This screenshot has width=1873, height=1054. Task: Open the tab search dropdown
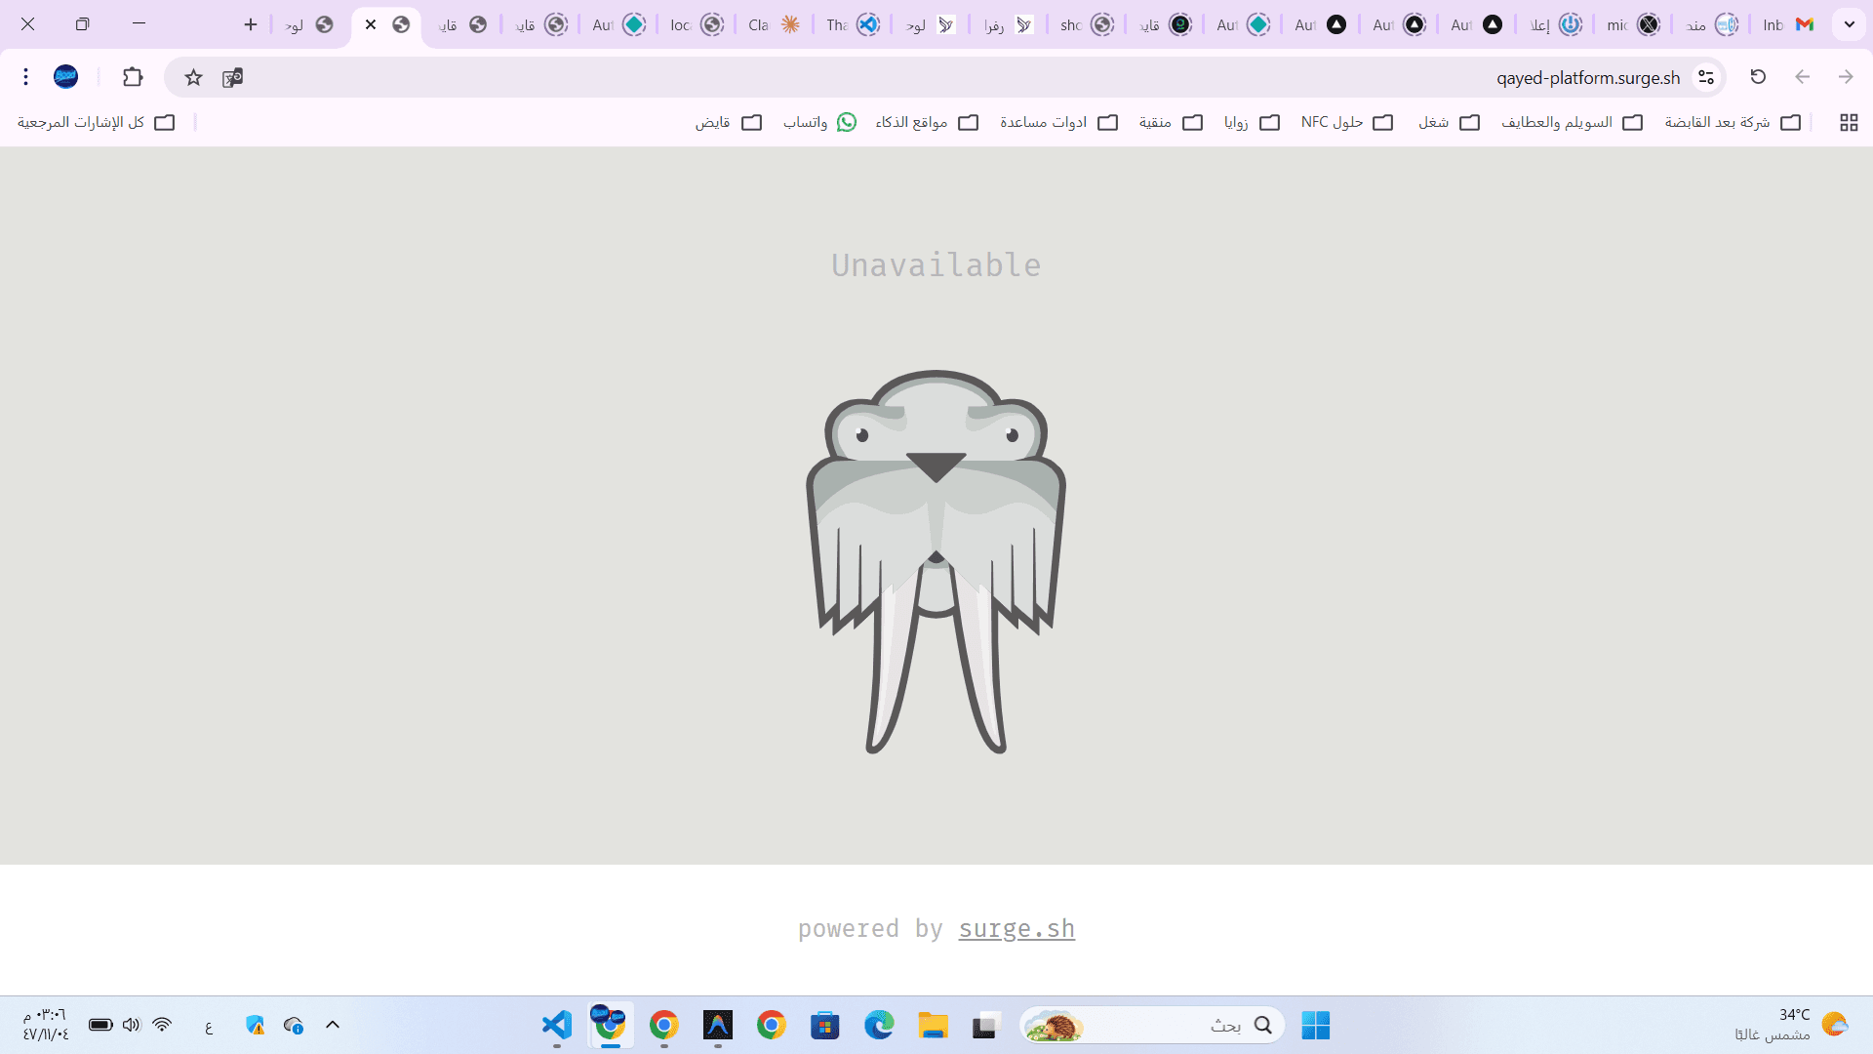[1850, 24]
